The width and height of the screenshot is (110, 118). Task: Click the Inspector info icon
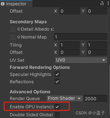[3, 4]
